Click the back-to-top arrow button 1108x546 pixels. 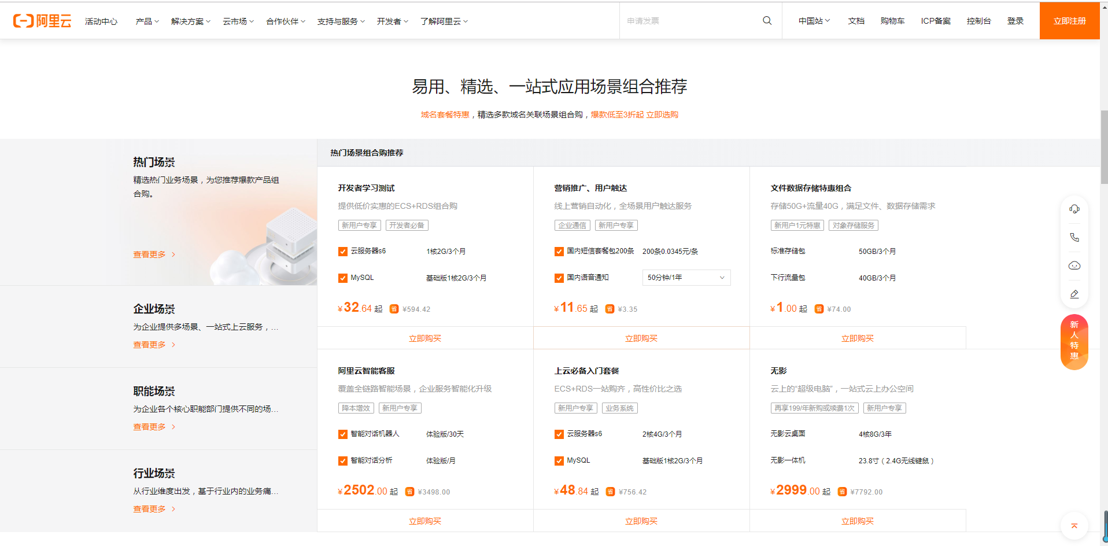click(1074, 526)
